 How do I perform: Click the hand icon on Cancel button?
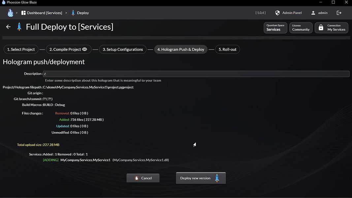coord(137,178)
